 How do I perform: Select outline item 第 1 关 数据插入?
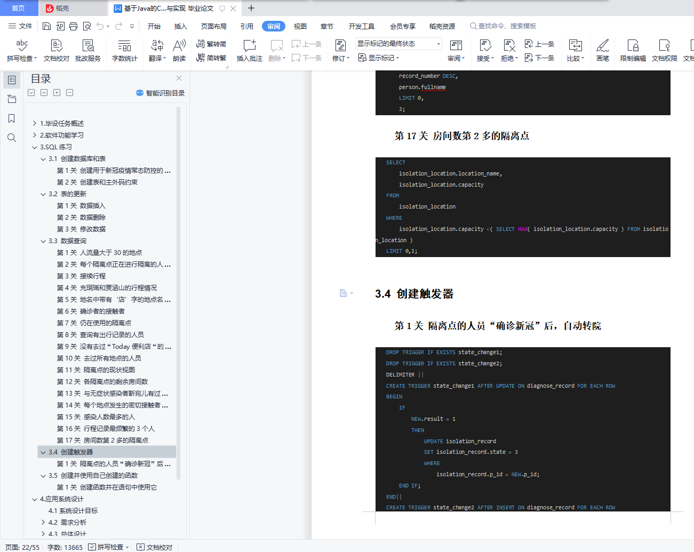click(x=81, y=206)
